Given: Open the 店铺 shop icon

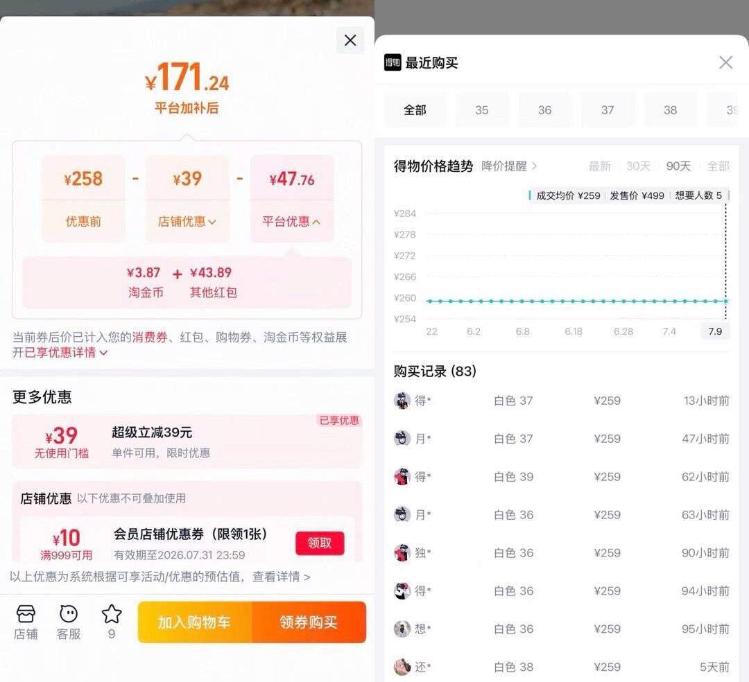Looking at the screenshot, I should pyautogui.click(x=26, y=622).
